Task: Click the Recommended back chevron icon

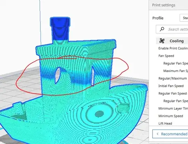Action: [x=158, y=134]
